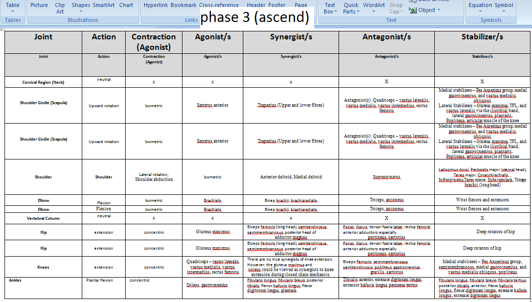Open the Clip Art pane

coord(60,8)
